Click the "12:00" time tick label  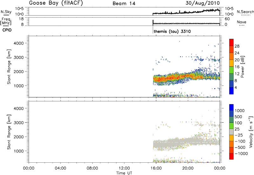click(x=124, y=168)
